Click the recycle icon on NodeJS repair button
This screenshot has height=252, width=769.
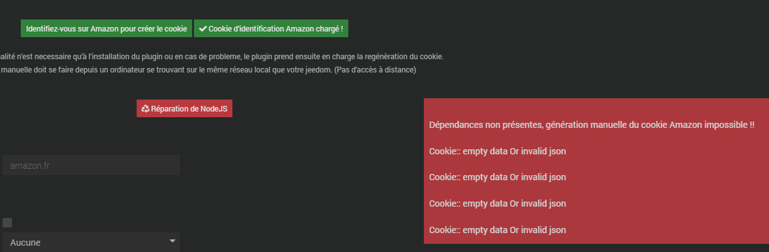point(145,108)
